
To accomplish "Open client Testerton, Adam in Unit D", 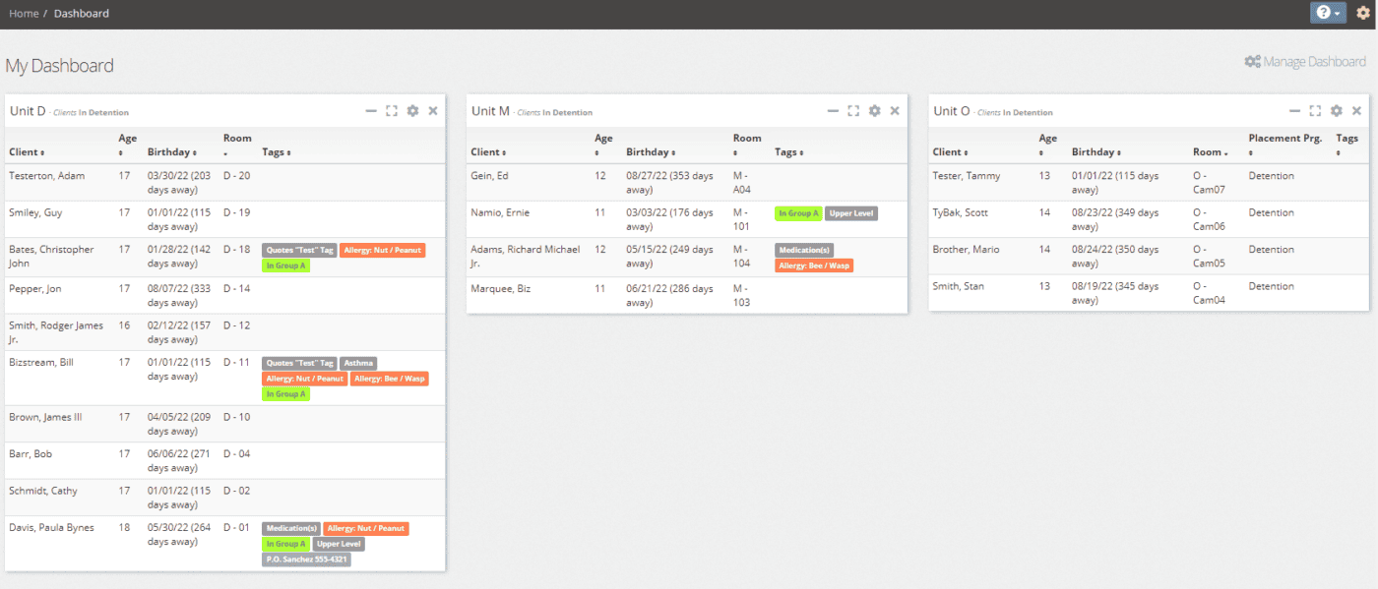I will (46, 176).
